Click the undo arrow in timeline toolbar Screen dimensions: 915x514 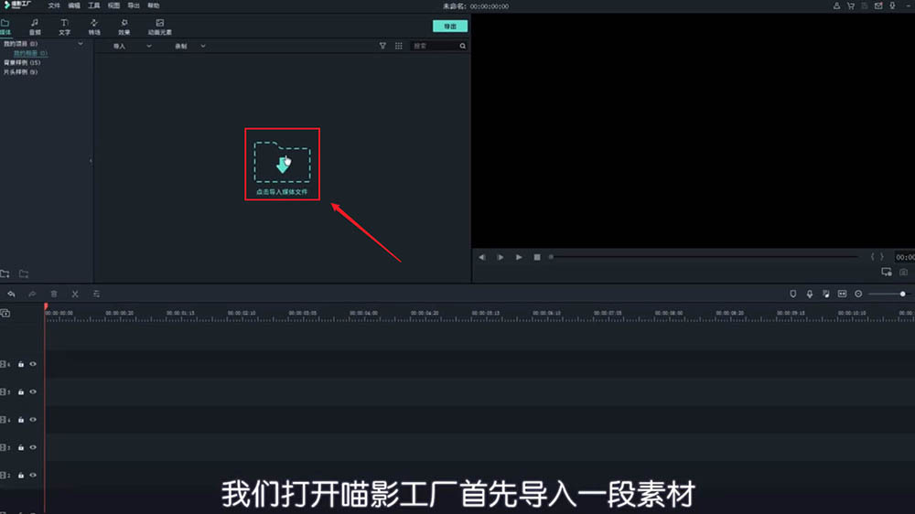coord(11,294)
